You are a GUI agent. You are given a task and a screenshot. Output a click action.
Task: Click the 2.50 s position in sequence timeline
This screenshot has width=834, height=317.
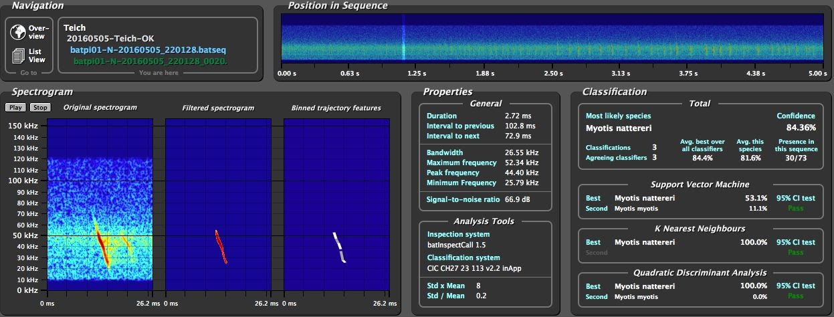click(553, 73)
